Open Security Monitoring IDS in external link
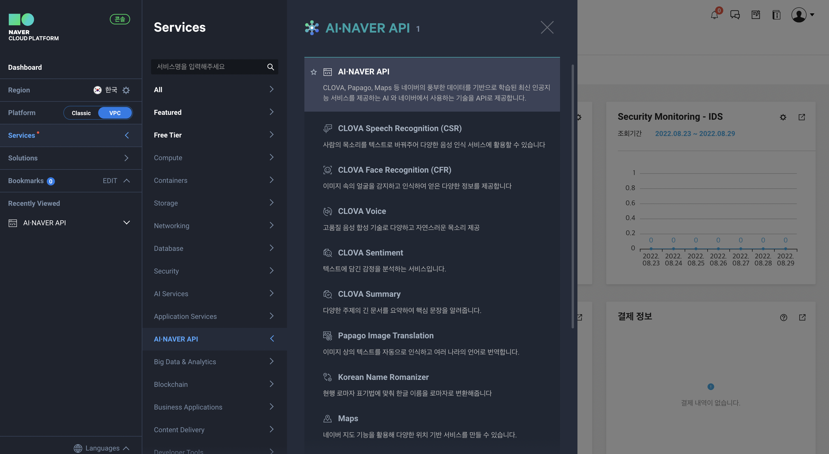The width and height of the screenshot is (829, 454). pos(802,117)
